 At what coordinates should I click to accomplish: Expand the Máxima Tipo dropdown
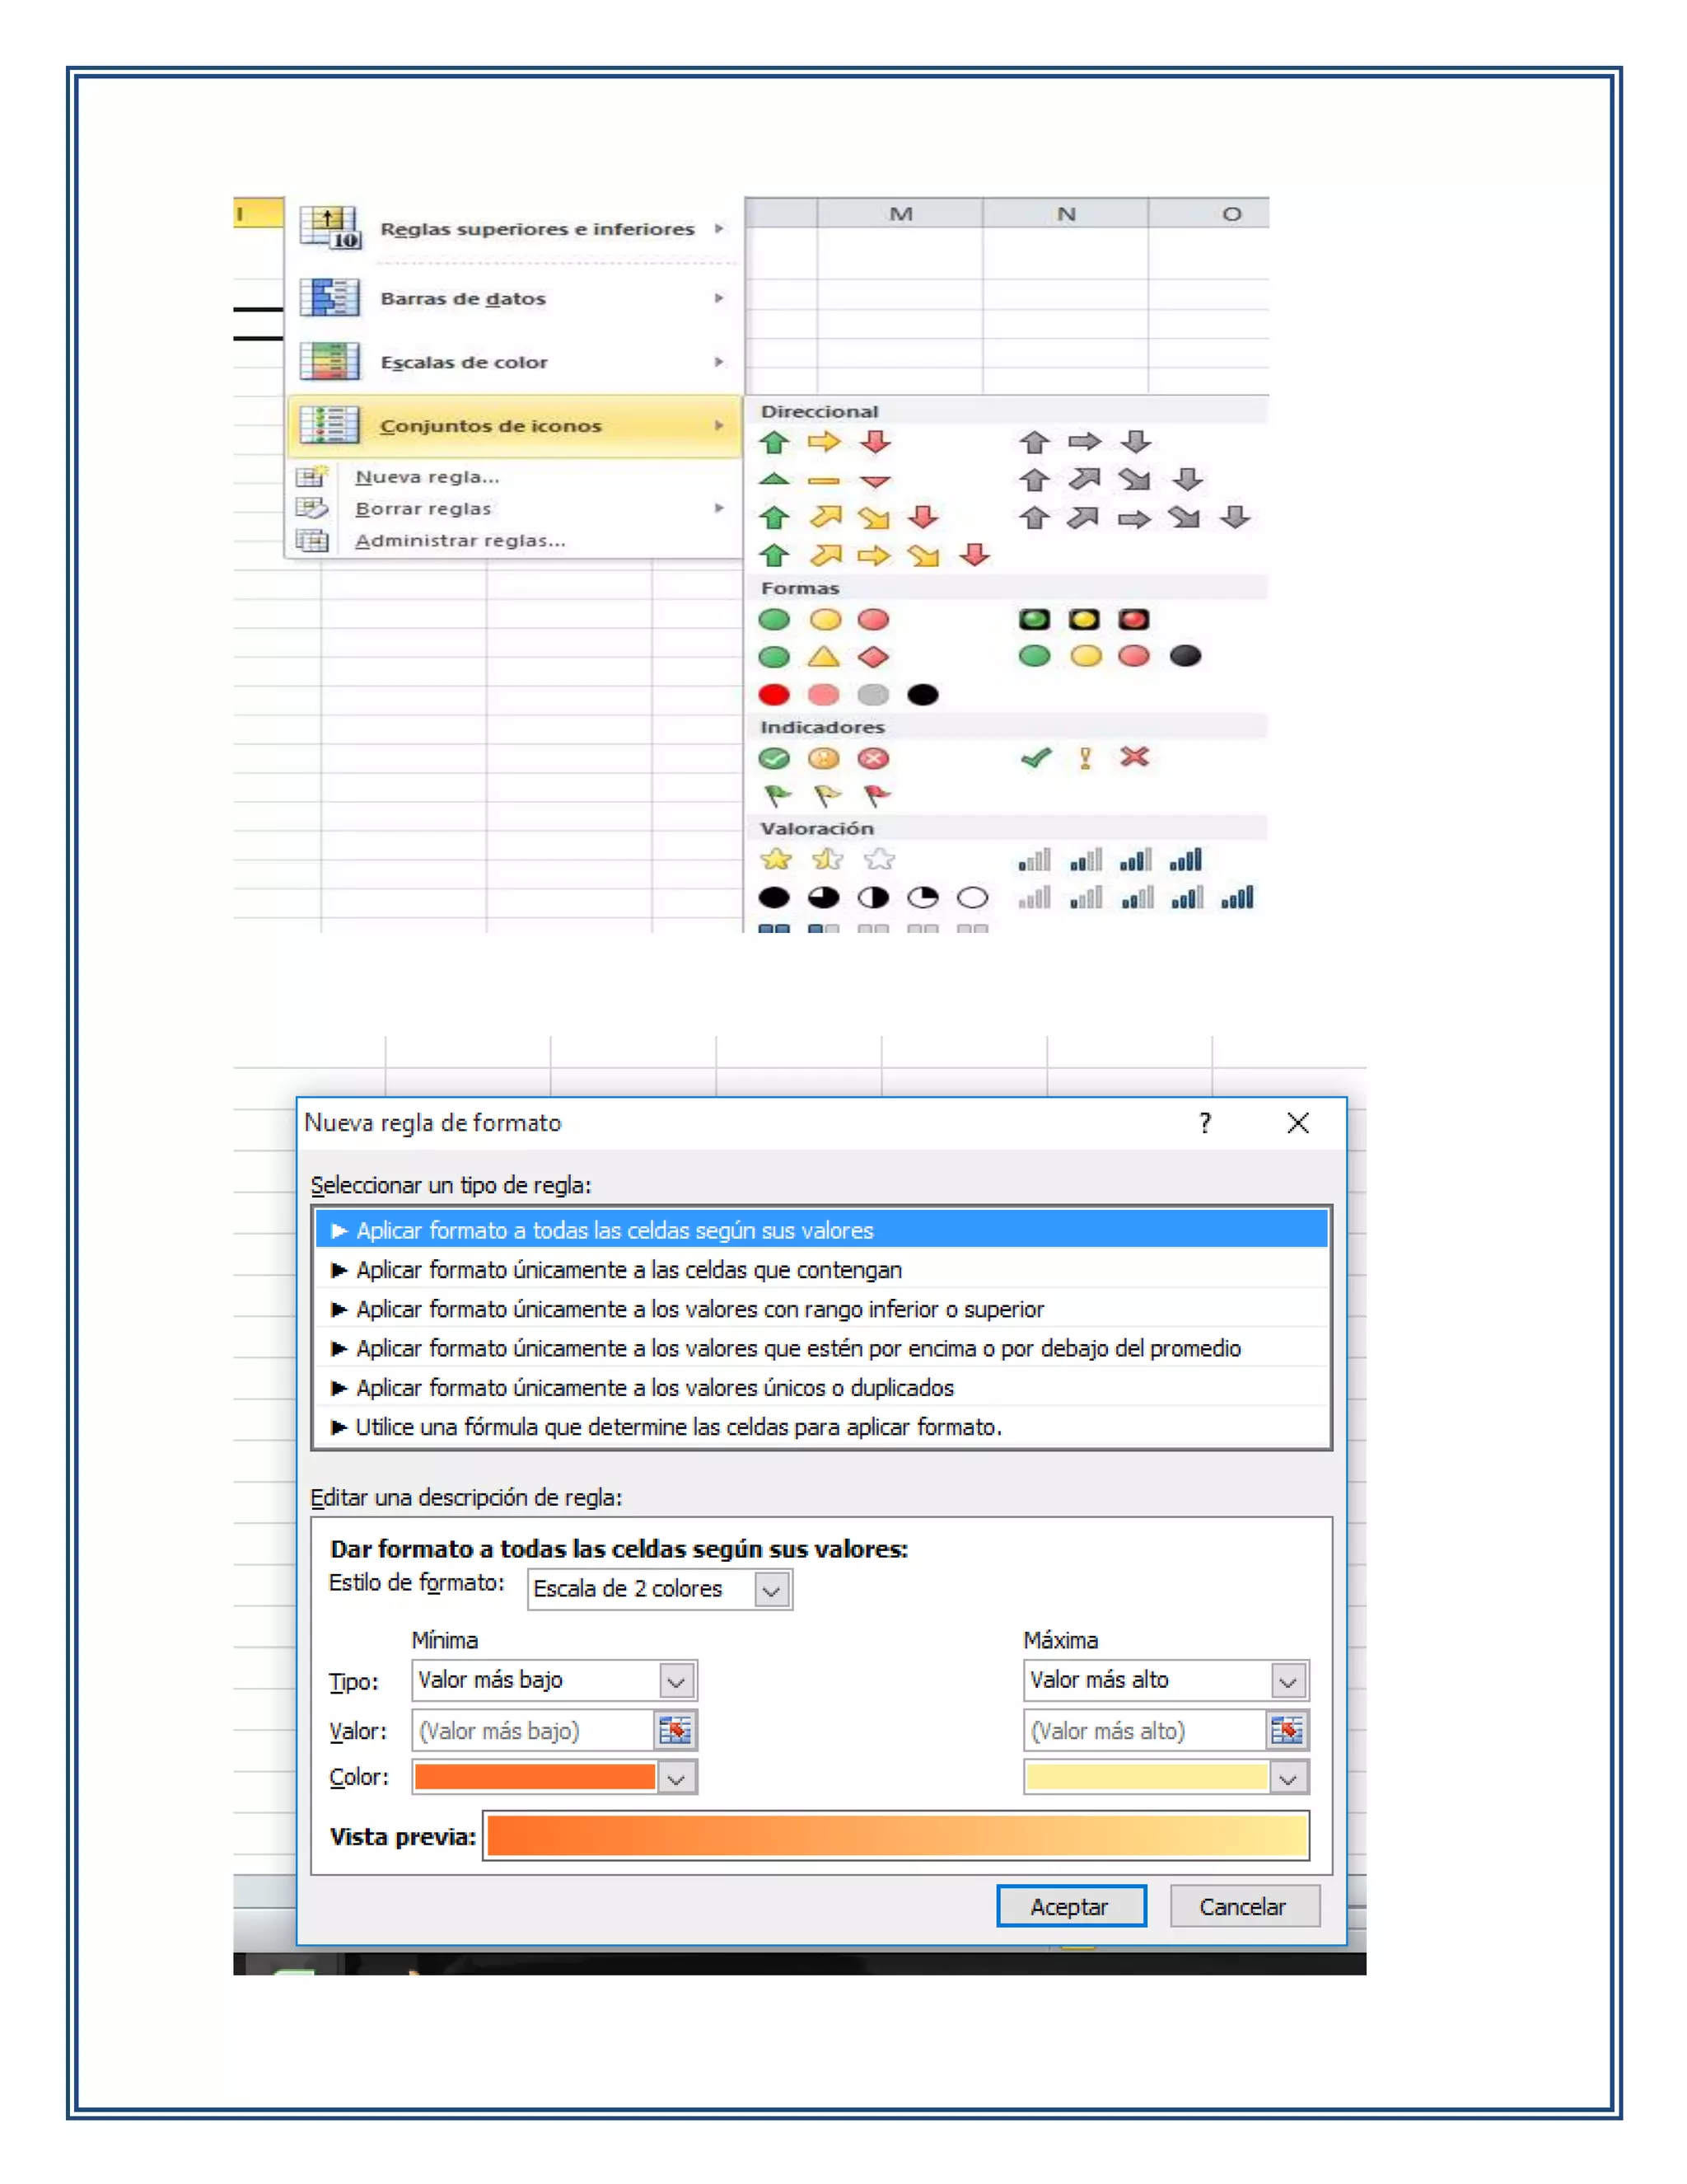tap(1288, 1682)
